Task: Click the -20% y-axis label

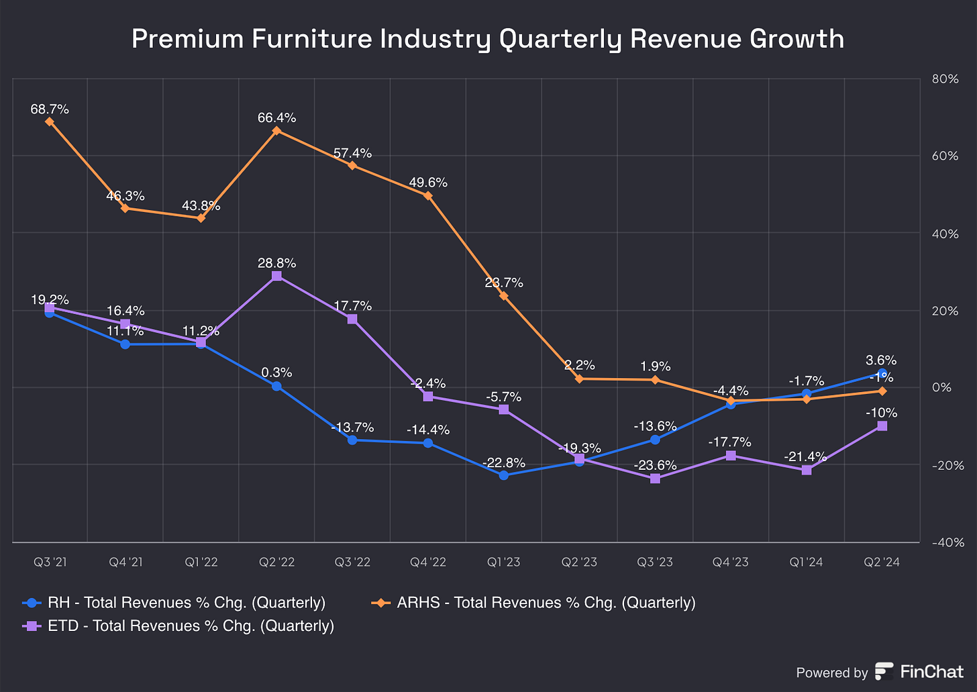Action: (947, 465)
